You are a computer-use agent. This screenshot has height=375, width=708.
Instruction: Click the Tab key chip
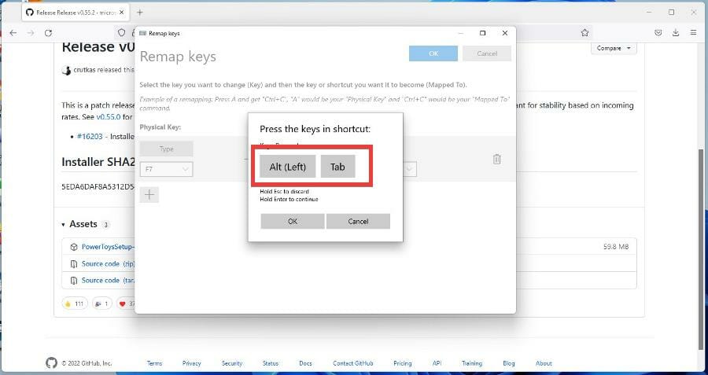[x=337, y=167]
